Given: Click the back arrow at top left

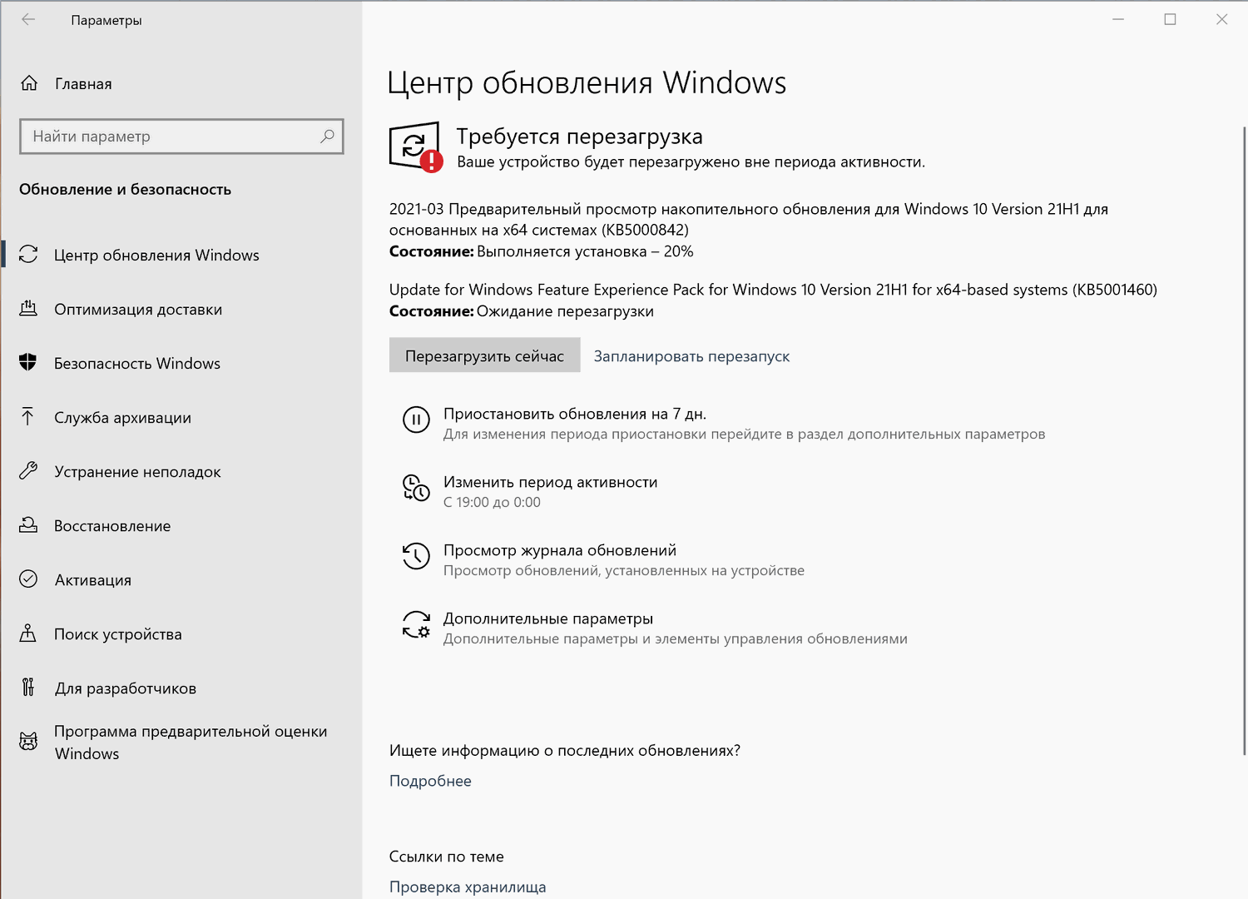Looking at the screenshot, I should 28,20.
